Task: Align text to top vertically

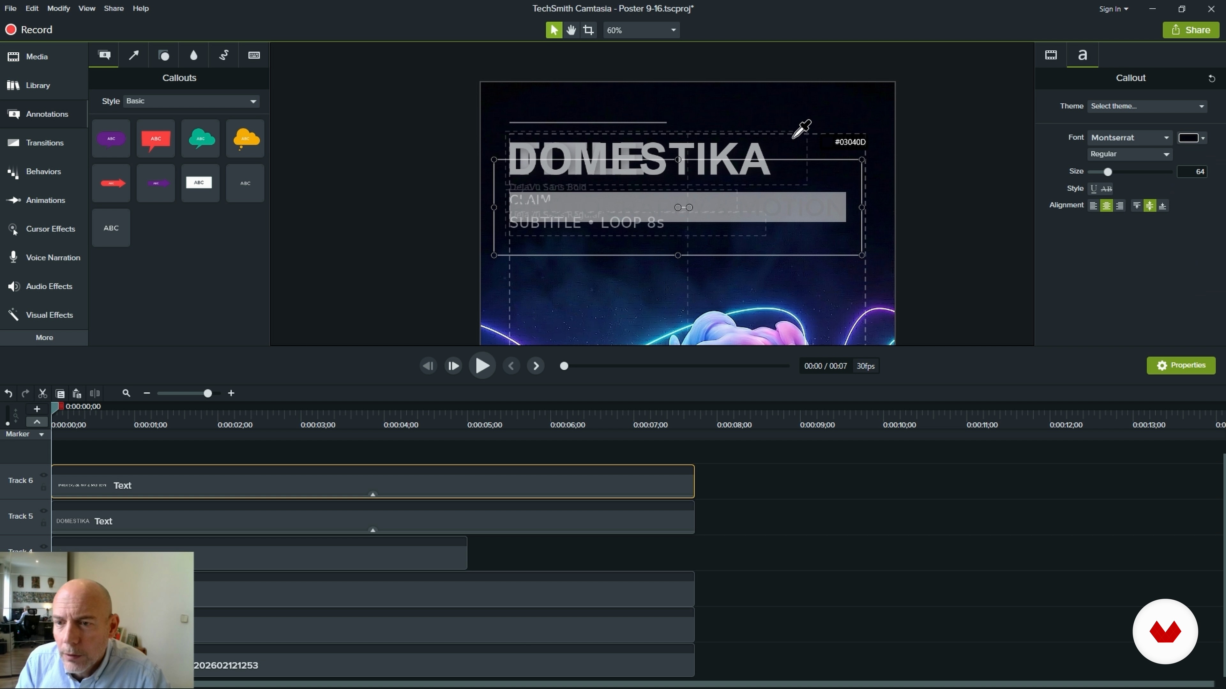Action: [1137, 205]
